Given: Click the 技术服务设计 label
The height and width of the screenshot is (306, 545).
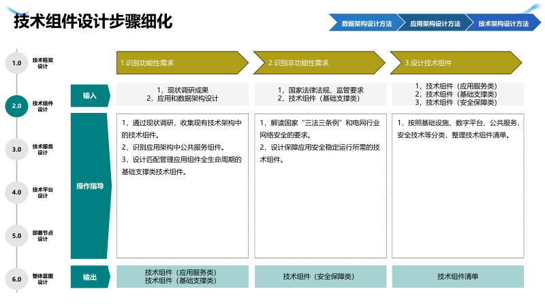Looking at the screenshot, I should coord(43,149).
